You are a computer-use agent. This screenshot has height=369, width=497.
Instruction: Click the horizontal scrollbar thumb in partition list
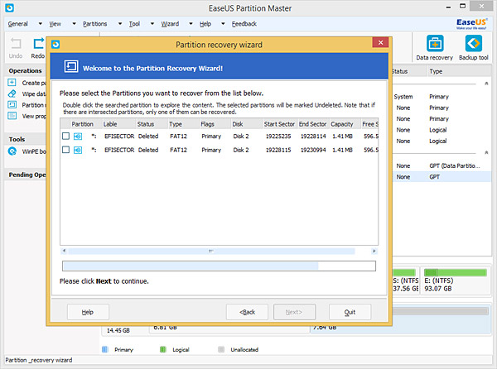tap(211, 251)
